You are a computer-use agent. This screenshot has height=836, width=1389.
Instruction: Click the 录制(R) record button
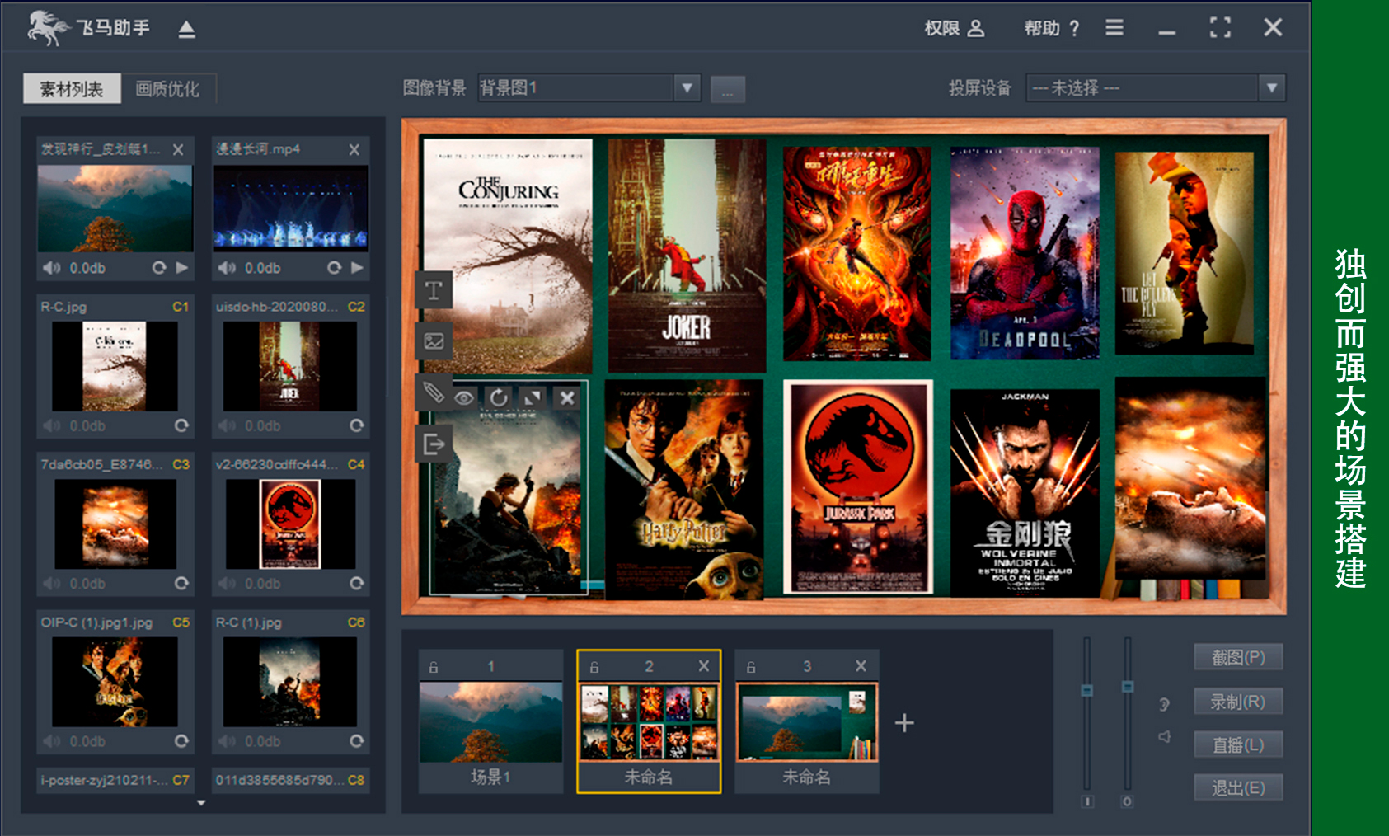(1238, 702)
